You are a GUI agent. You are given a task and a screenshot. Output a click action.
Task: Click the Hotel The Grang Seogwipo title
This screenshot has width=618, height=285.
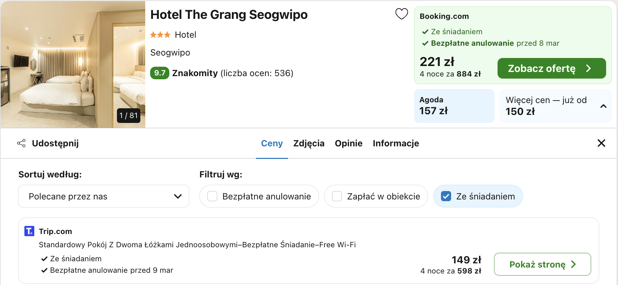pos(229,15)
